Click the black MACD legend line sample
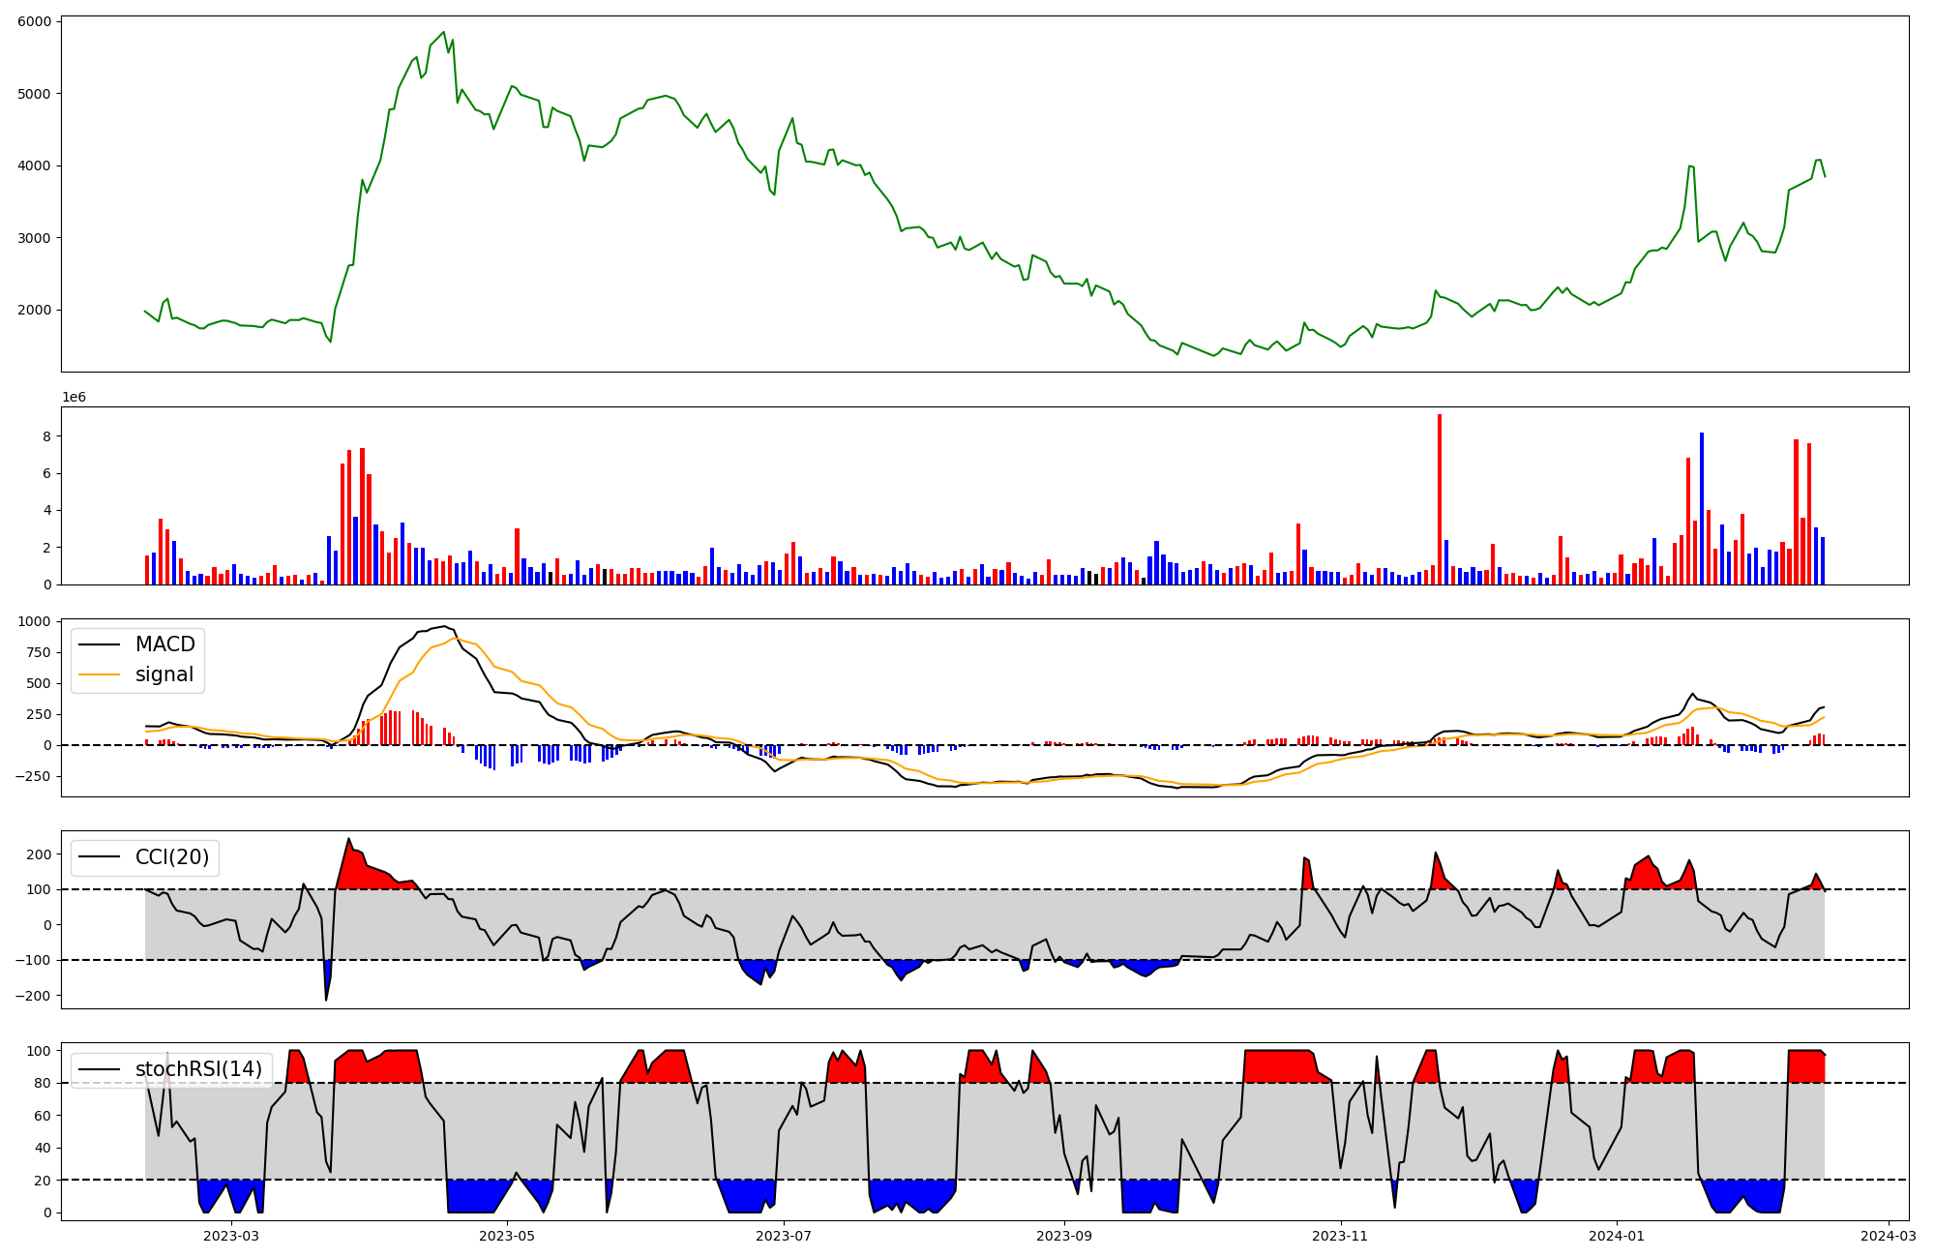The image size is (1935, 1258). point(100,645)
